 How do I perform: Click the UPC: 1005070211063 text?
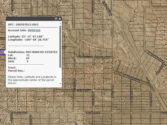23,24
